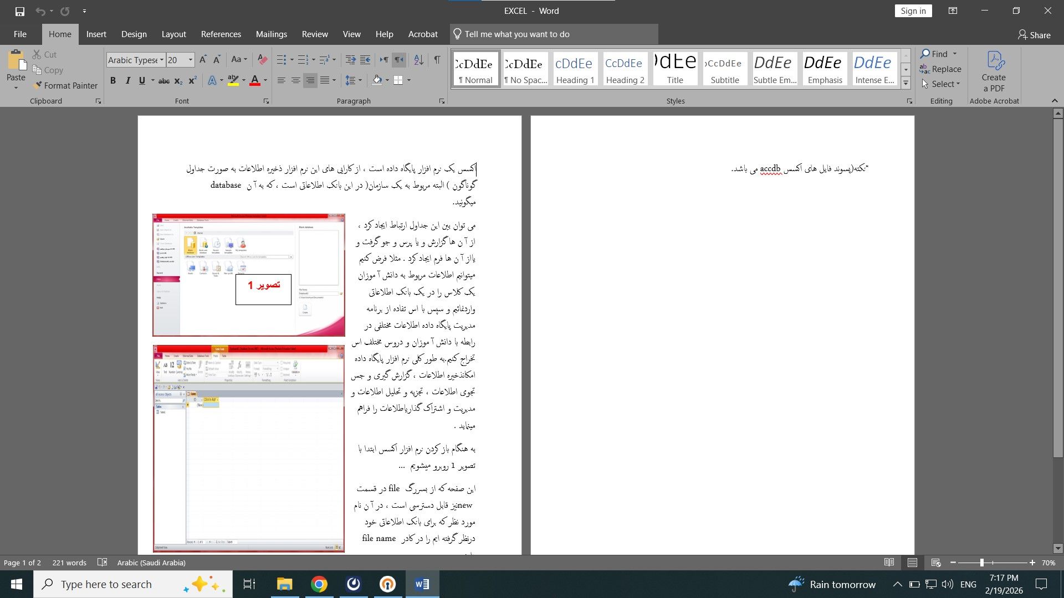Clear all formatting
The image size is (1064, 598).
[x=262, y=59]
